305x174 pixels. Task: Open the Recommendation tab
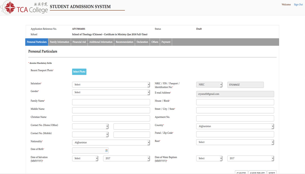click(x=124, y=42)
